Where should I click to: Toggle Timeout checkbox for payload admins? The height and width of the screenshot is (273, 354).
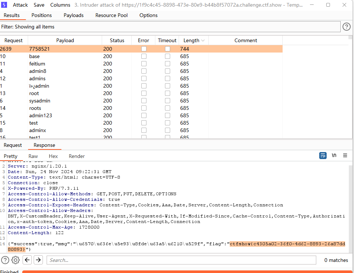pyautogui.click(x=168, y=78)
